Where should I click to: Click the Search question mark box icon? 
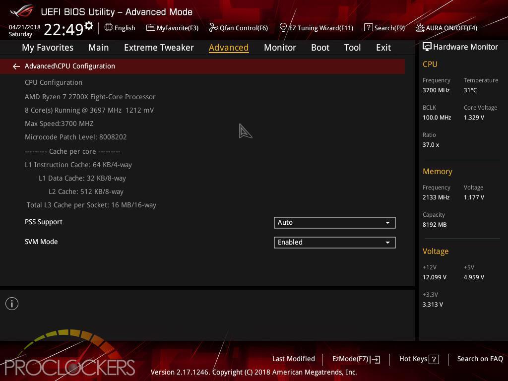368,27
